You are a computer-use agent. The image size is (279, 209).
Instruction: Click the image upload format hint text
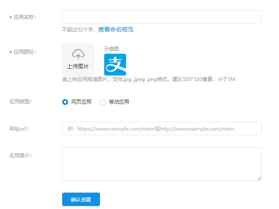149,79
